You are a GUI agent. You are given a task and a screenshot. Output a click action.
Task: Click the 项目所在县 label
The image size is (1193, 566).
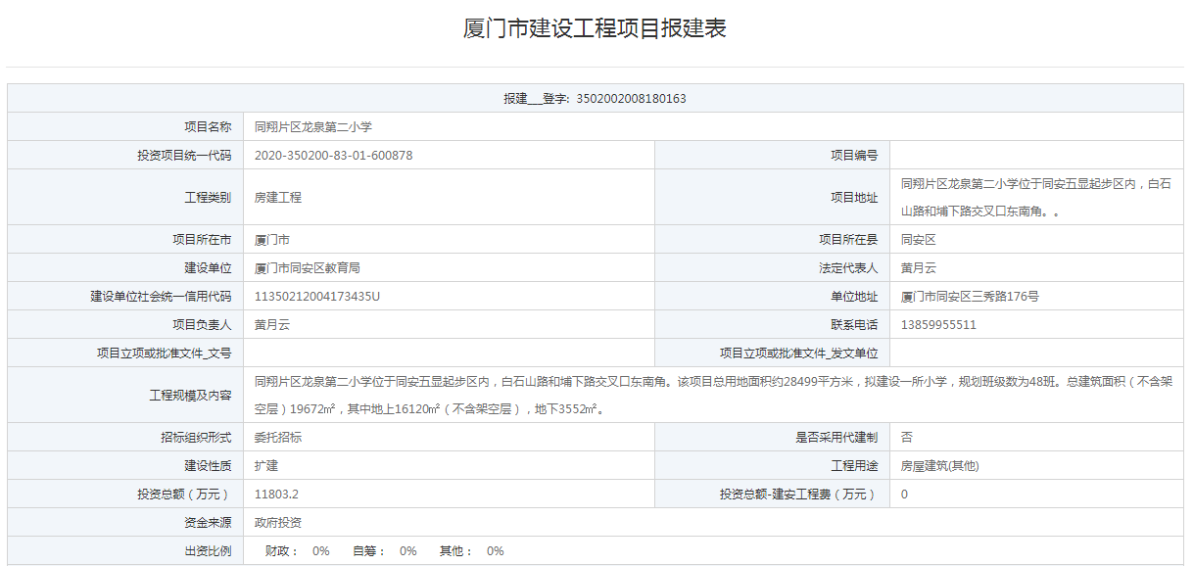click(848, 240)
